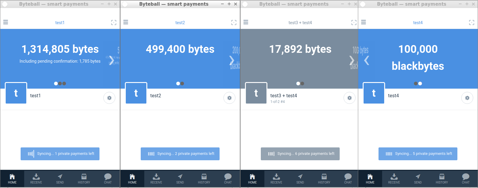478x188 pixels.
Task: Show next balance arrow in test3 + test4 window
Action: pyautogui.click(x=352, y=60)
